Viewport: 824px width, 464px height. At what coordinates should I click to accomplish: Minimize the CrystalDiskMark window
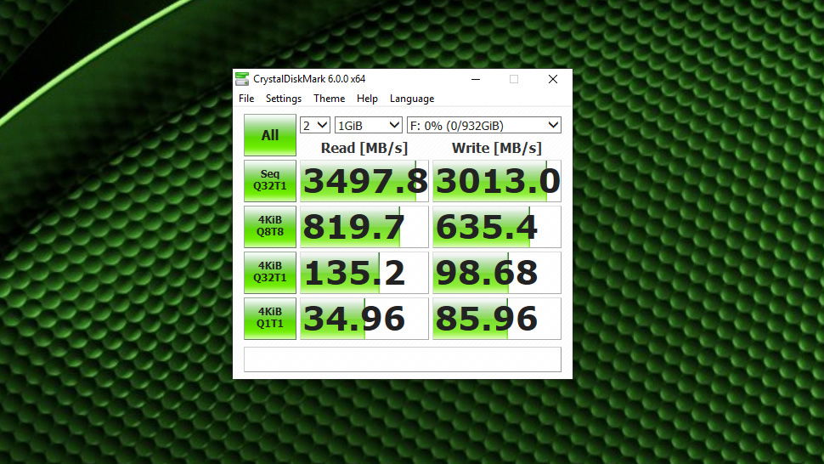(476, 79)
